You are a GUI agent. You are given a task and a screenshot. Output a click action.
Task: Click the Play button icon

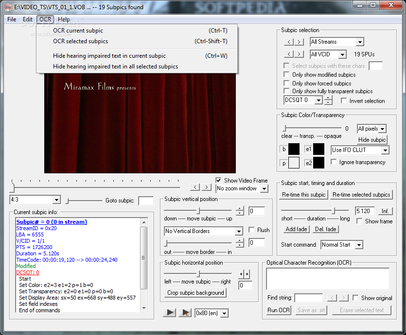click(170, 313)
